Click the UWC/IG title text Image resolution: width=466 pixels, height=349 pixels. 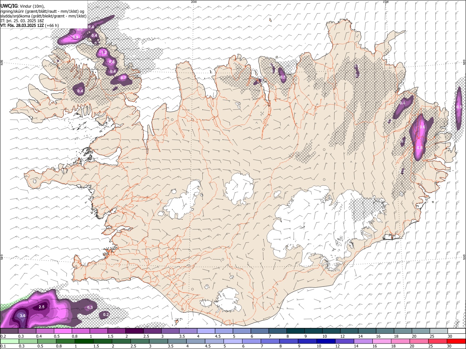[9, 6]
